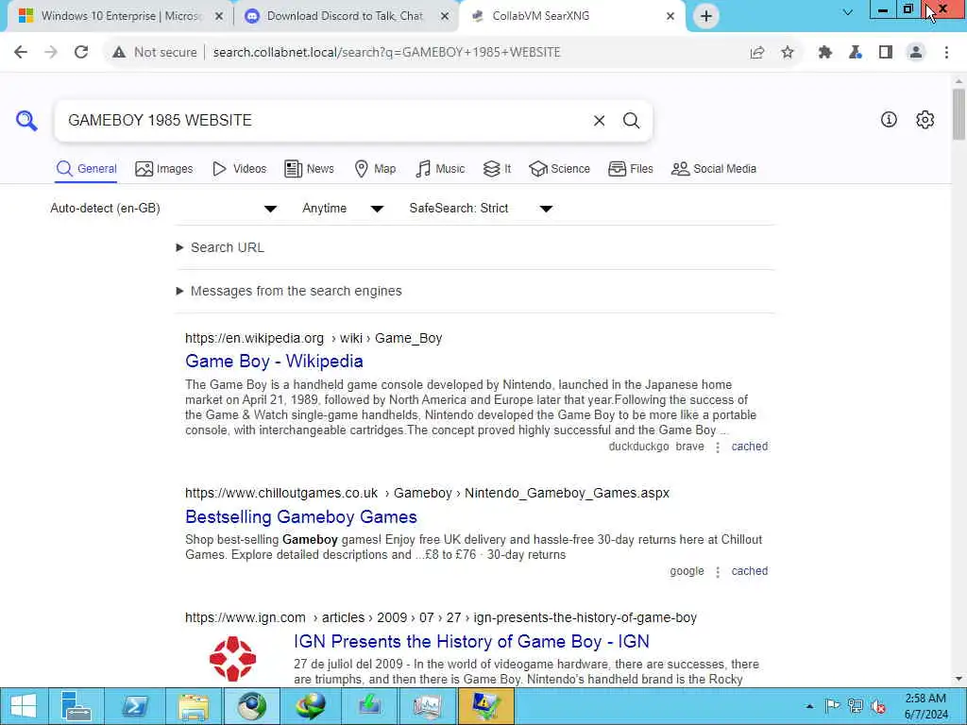Screen dimensions: 967x725
Task: Show hidden system tray icons arrow
Action: 809,706
